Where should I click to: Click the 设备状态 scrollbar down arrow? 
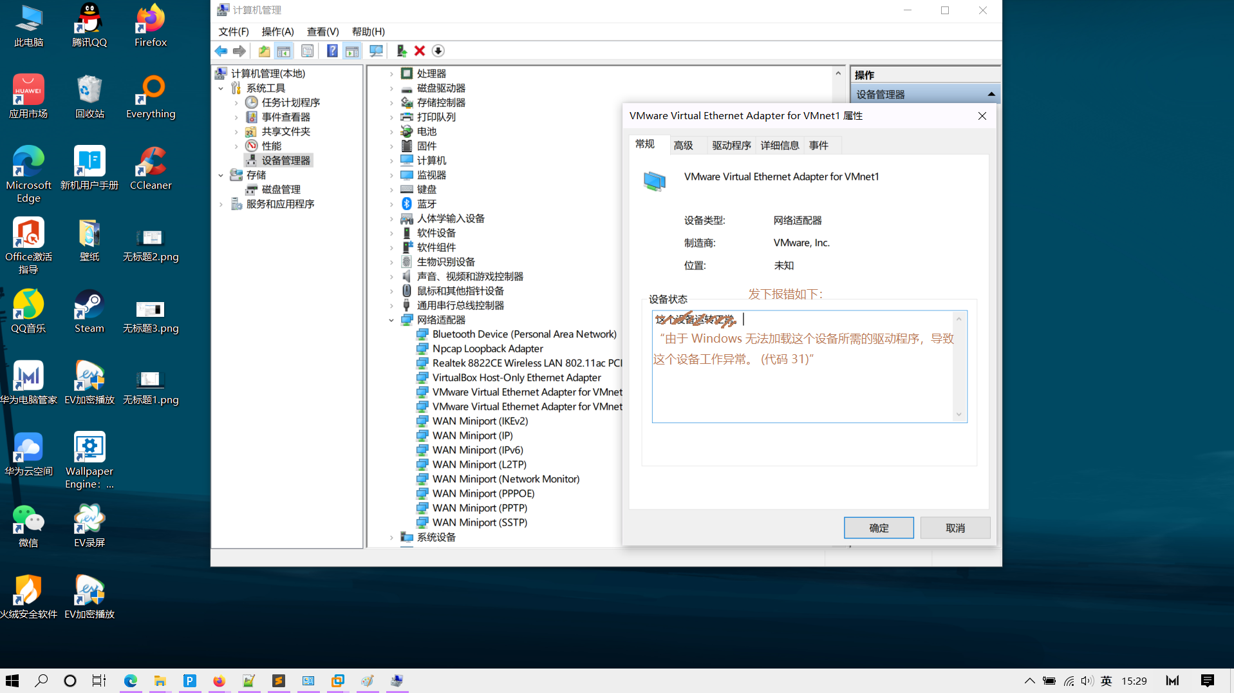[958, 415]
